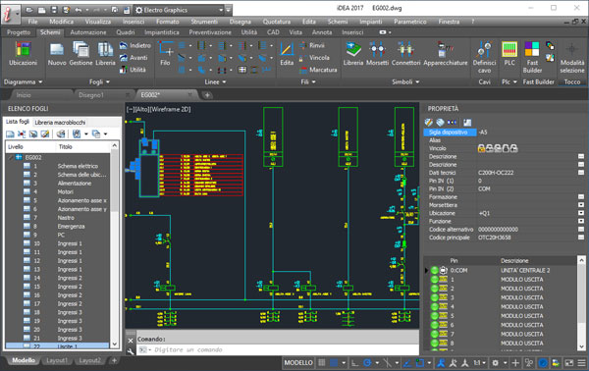589x371 pixels.
Task: Switch to the Progetto ribbon tab
Action: (x=19, y=32)
